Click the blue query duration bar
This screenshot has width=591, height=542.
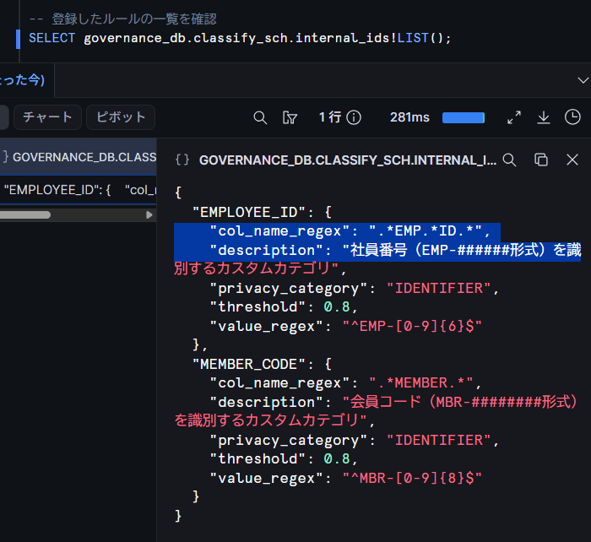click(464, 117)
